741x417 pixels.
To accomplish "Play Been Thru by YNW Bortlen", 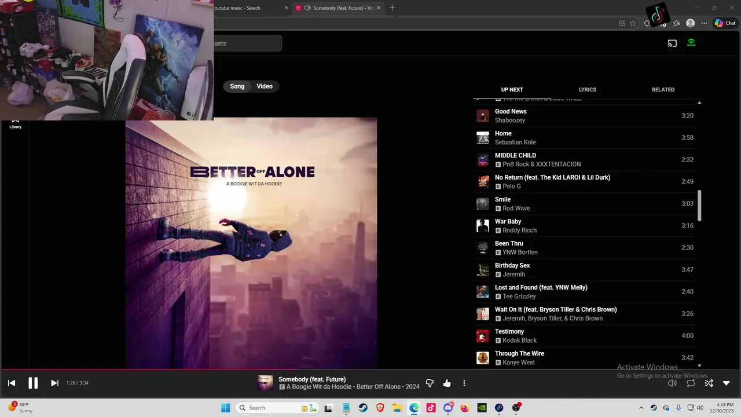I will pos(585,248).
